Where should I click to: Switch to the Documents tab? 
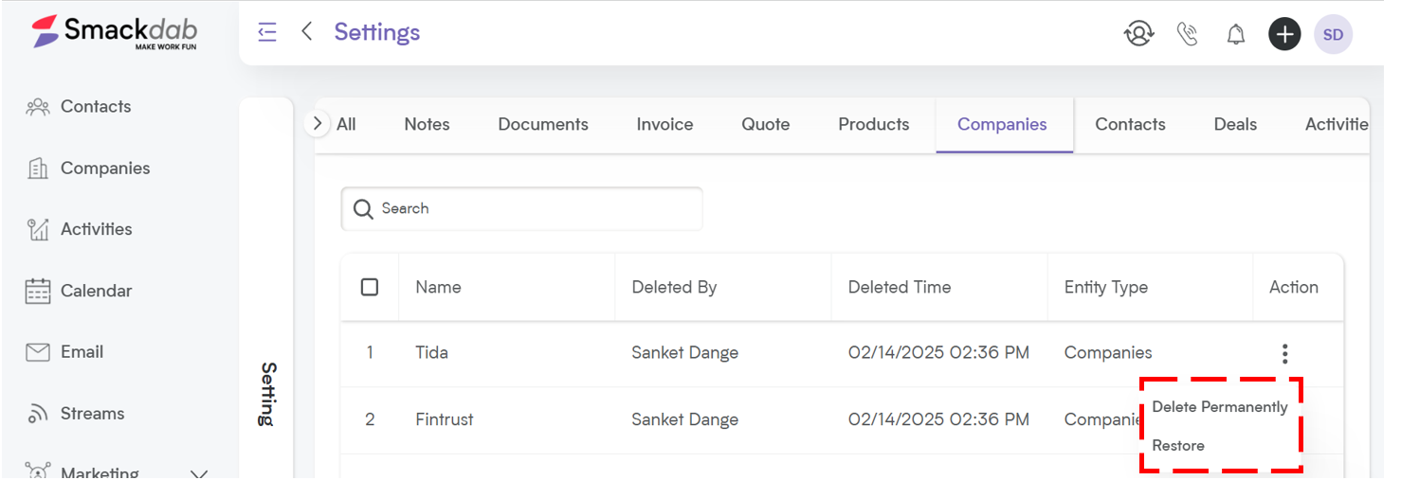click(543, 124)
